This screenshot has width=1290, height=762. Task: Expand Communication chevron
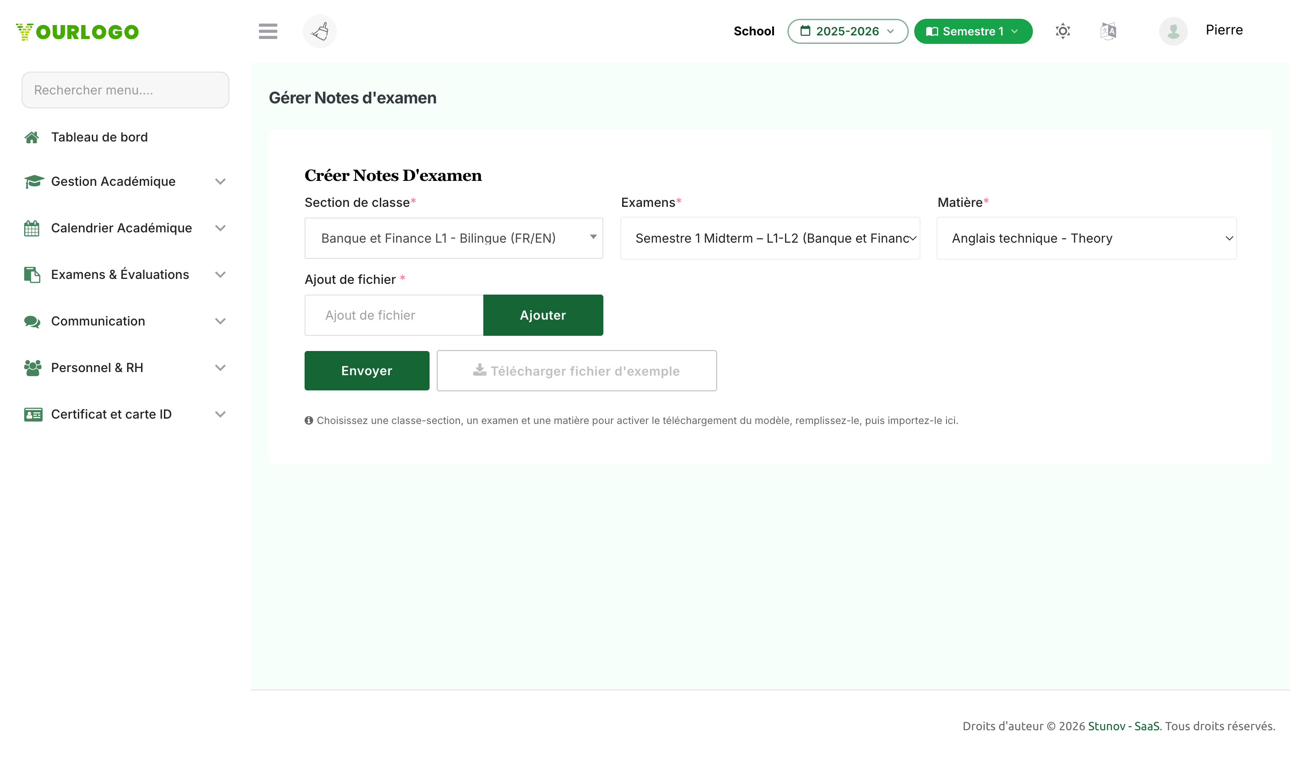(x=220, y=321)
